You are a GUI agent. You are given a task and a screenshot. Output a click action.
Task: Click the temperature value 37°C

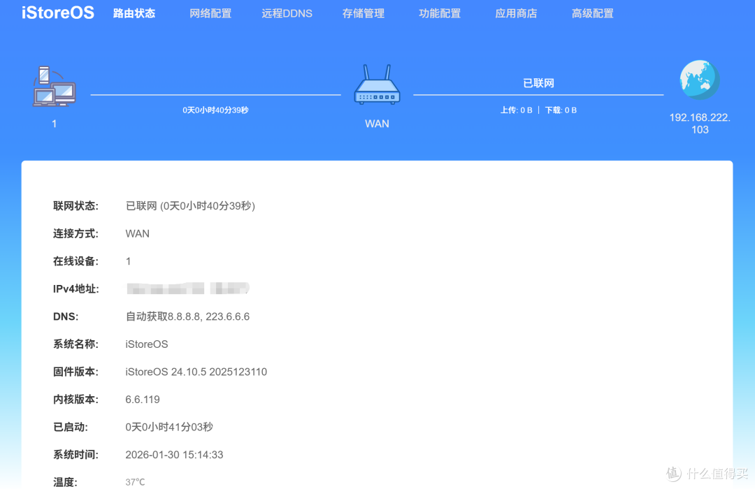(135, 482)
